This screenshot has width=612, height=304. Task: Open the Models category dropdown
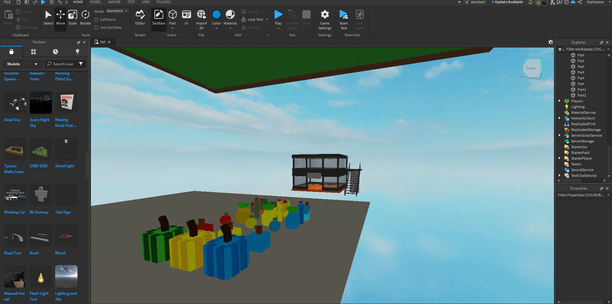tap(22, 64)
